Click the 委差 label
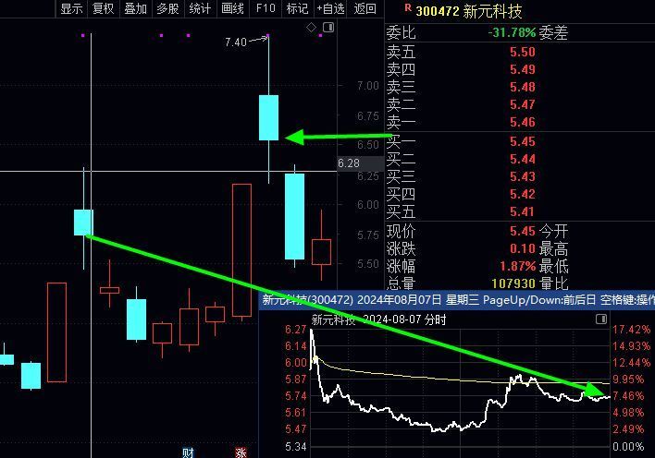This screenshot has height=458, width=655. [x=553, y=32]
